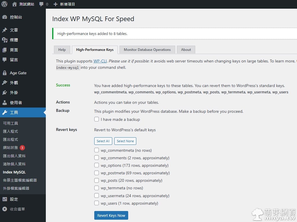
Task: Select the wp_postmeta table checkbox
Action: (x=97, y=173)
